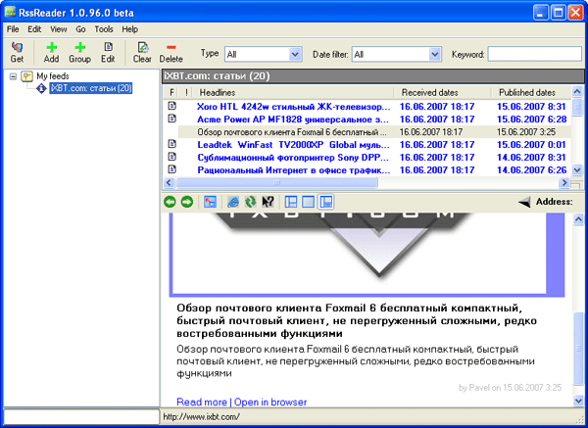Open the Edit feed toolbar button
Screen dimensions: 588x428
pos(108,53)
